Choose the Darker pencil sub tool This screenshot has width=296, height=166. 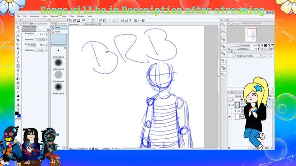click(x=58, y=53)
